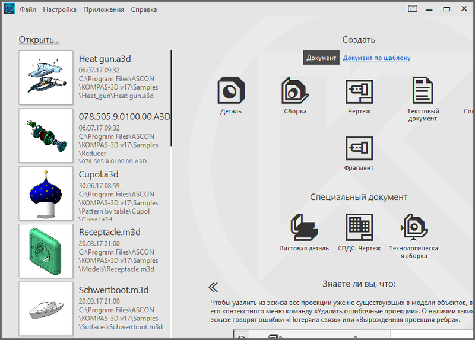Image resolution: width=475 pixels, height=340 pixels.
Task: Toggle the window layout icon near minimize
Action: tap(412, 8)
